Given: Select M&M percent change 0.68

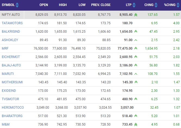Looking at the screenshot, I should [x=176, y=124].
